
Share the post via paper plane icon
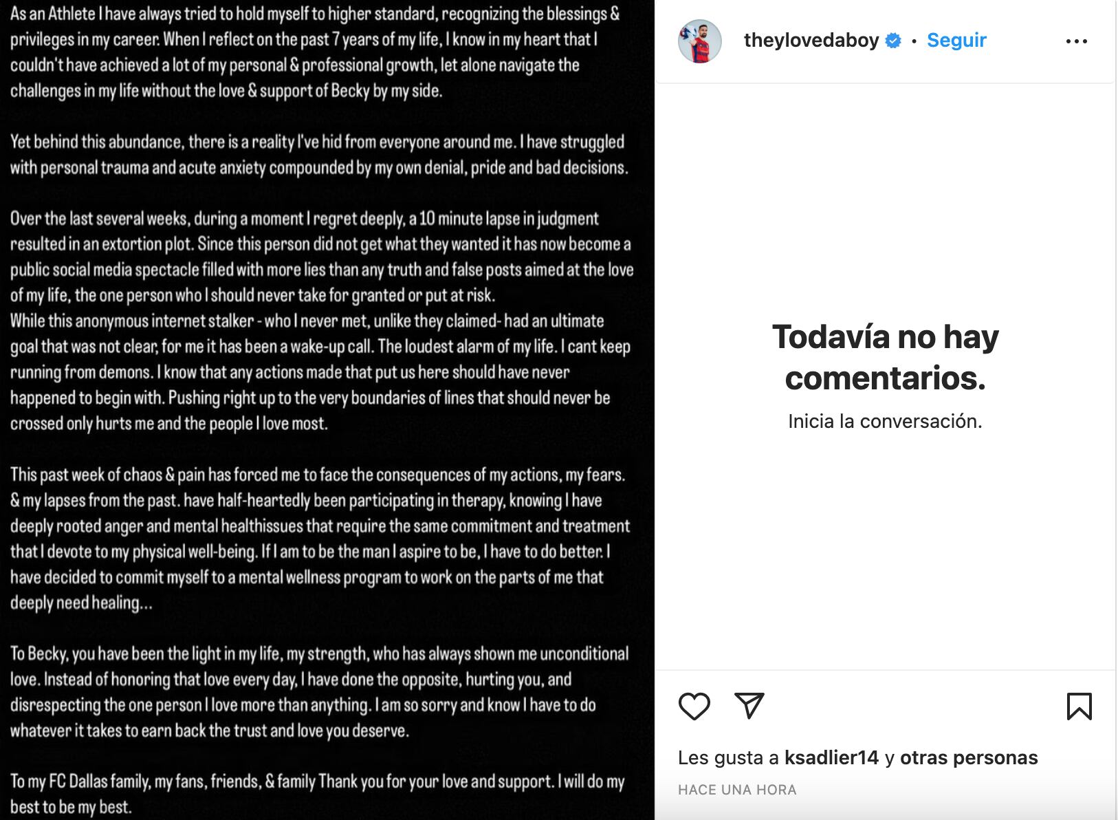(x=749, y=706)
